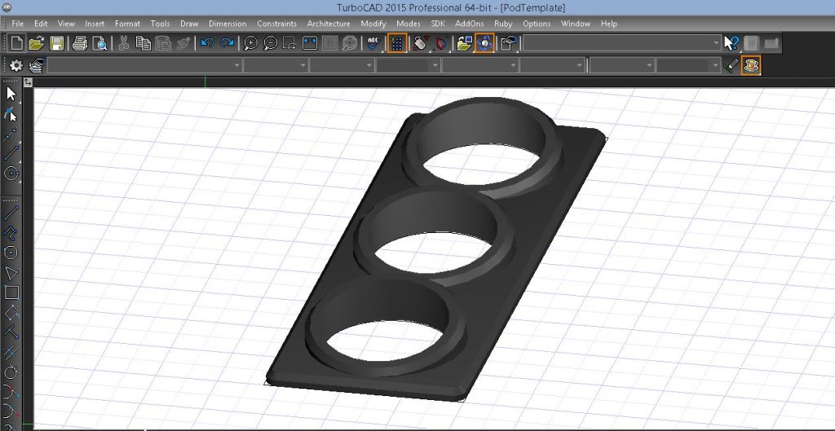Select the circle with center tool
The image size is (835, 431).
(11, 174)
